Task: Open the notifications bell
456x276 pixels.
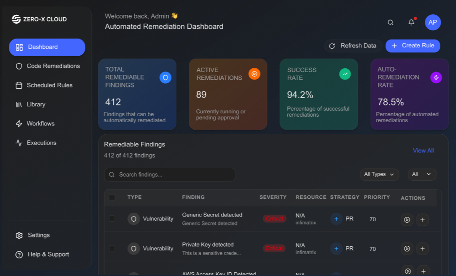Action: [411, 22]
